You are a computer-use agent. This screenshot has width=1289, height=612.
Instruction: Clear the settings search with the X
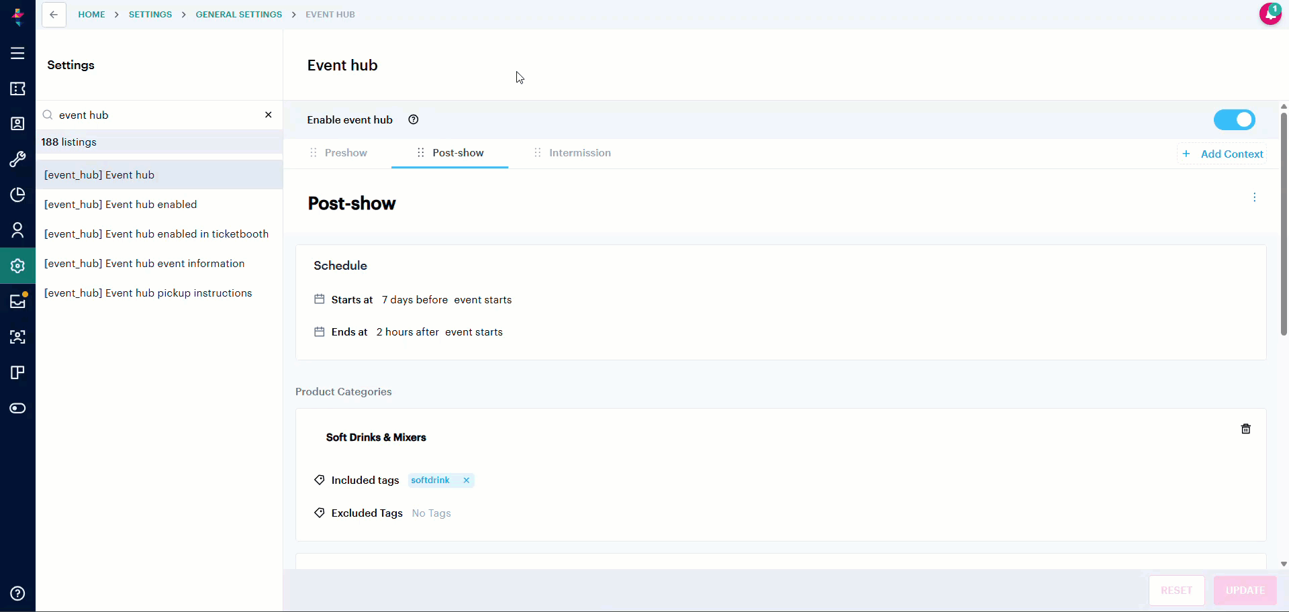(x=269, y=115)
